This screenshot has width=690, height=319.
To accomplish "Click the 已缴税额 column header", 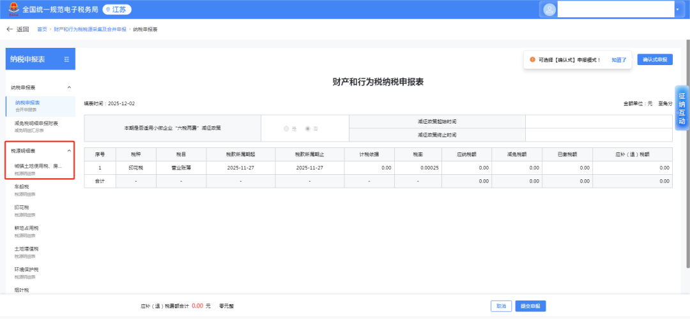I will coord(567,154).
